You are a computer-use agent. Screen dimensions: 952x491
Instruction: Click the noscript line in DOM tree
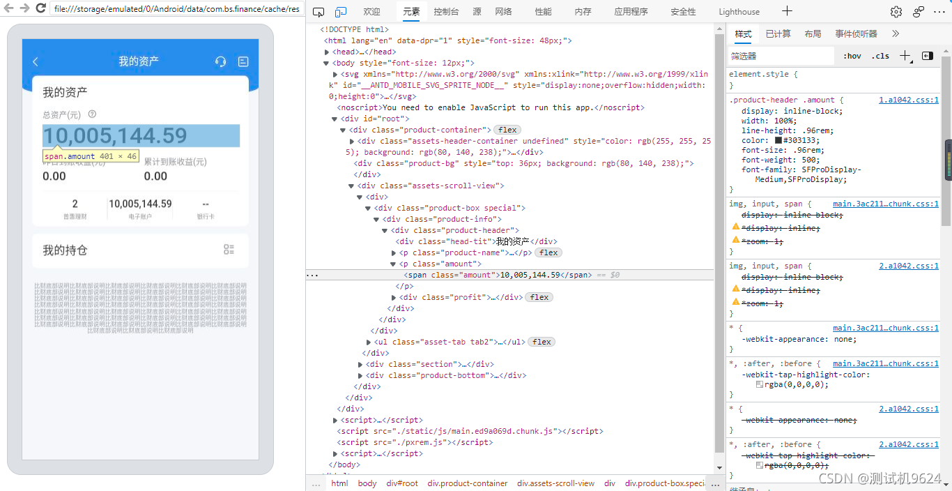click(491, 107)
